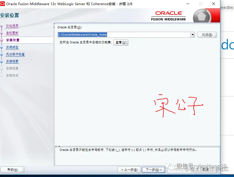This screenshot has width=234, height=177.
Task: Go to the 自动更新 step link
Action: click(12, 33)
